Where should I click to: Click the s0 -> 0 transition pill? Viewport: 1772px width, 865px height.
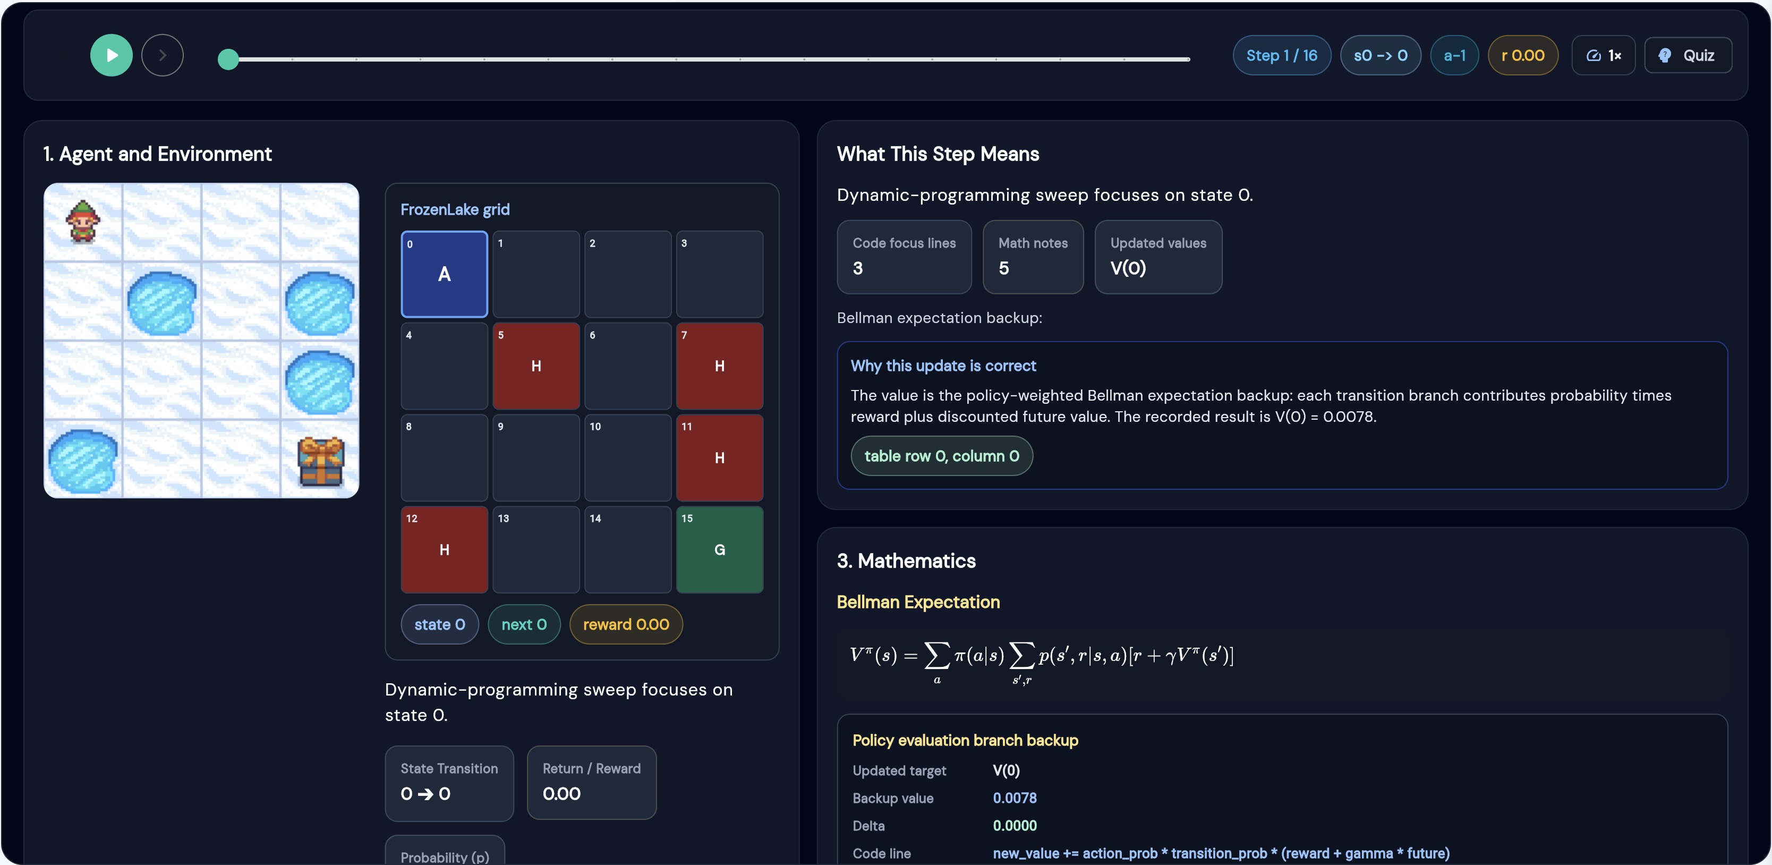click(1380, 56)
